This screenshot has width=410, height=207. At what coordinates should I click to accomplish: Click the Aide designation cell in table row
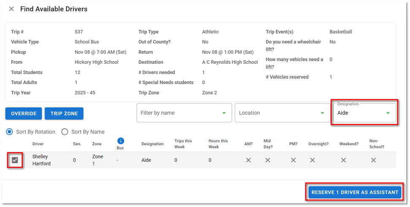(146, 160)
